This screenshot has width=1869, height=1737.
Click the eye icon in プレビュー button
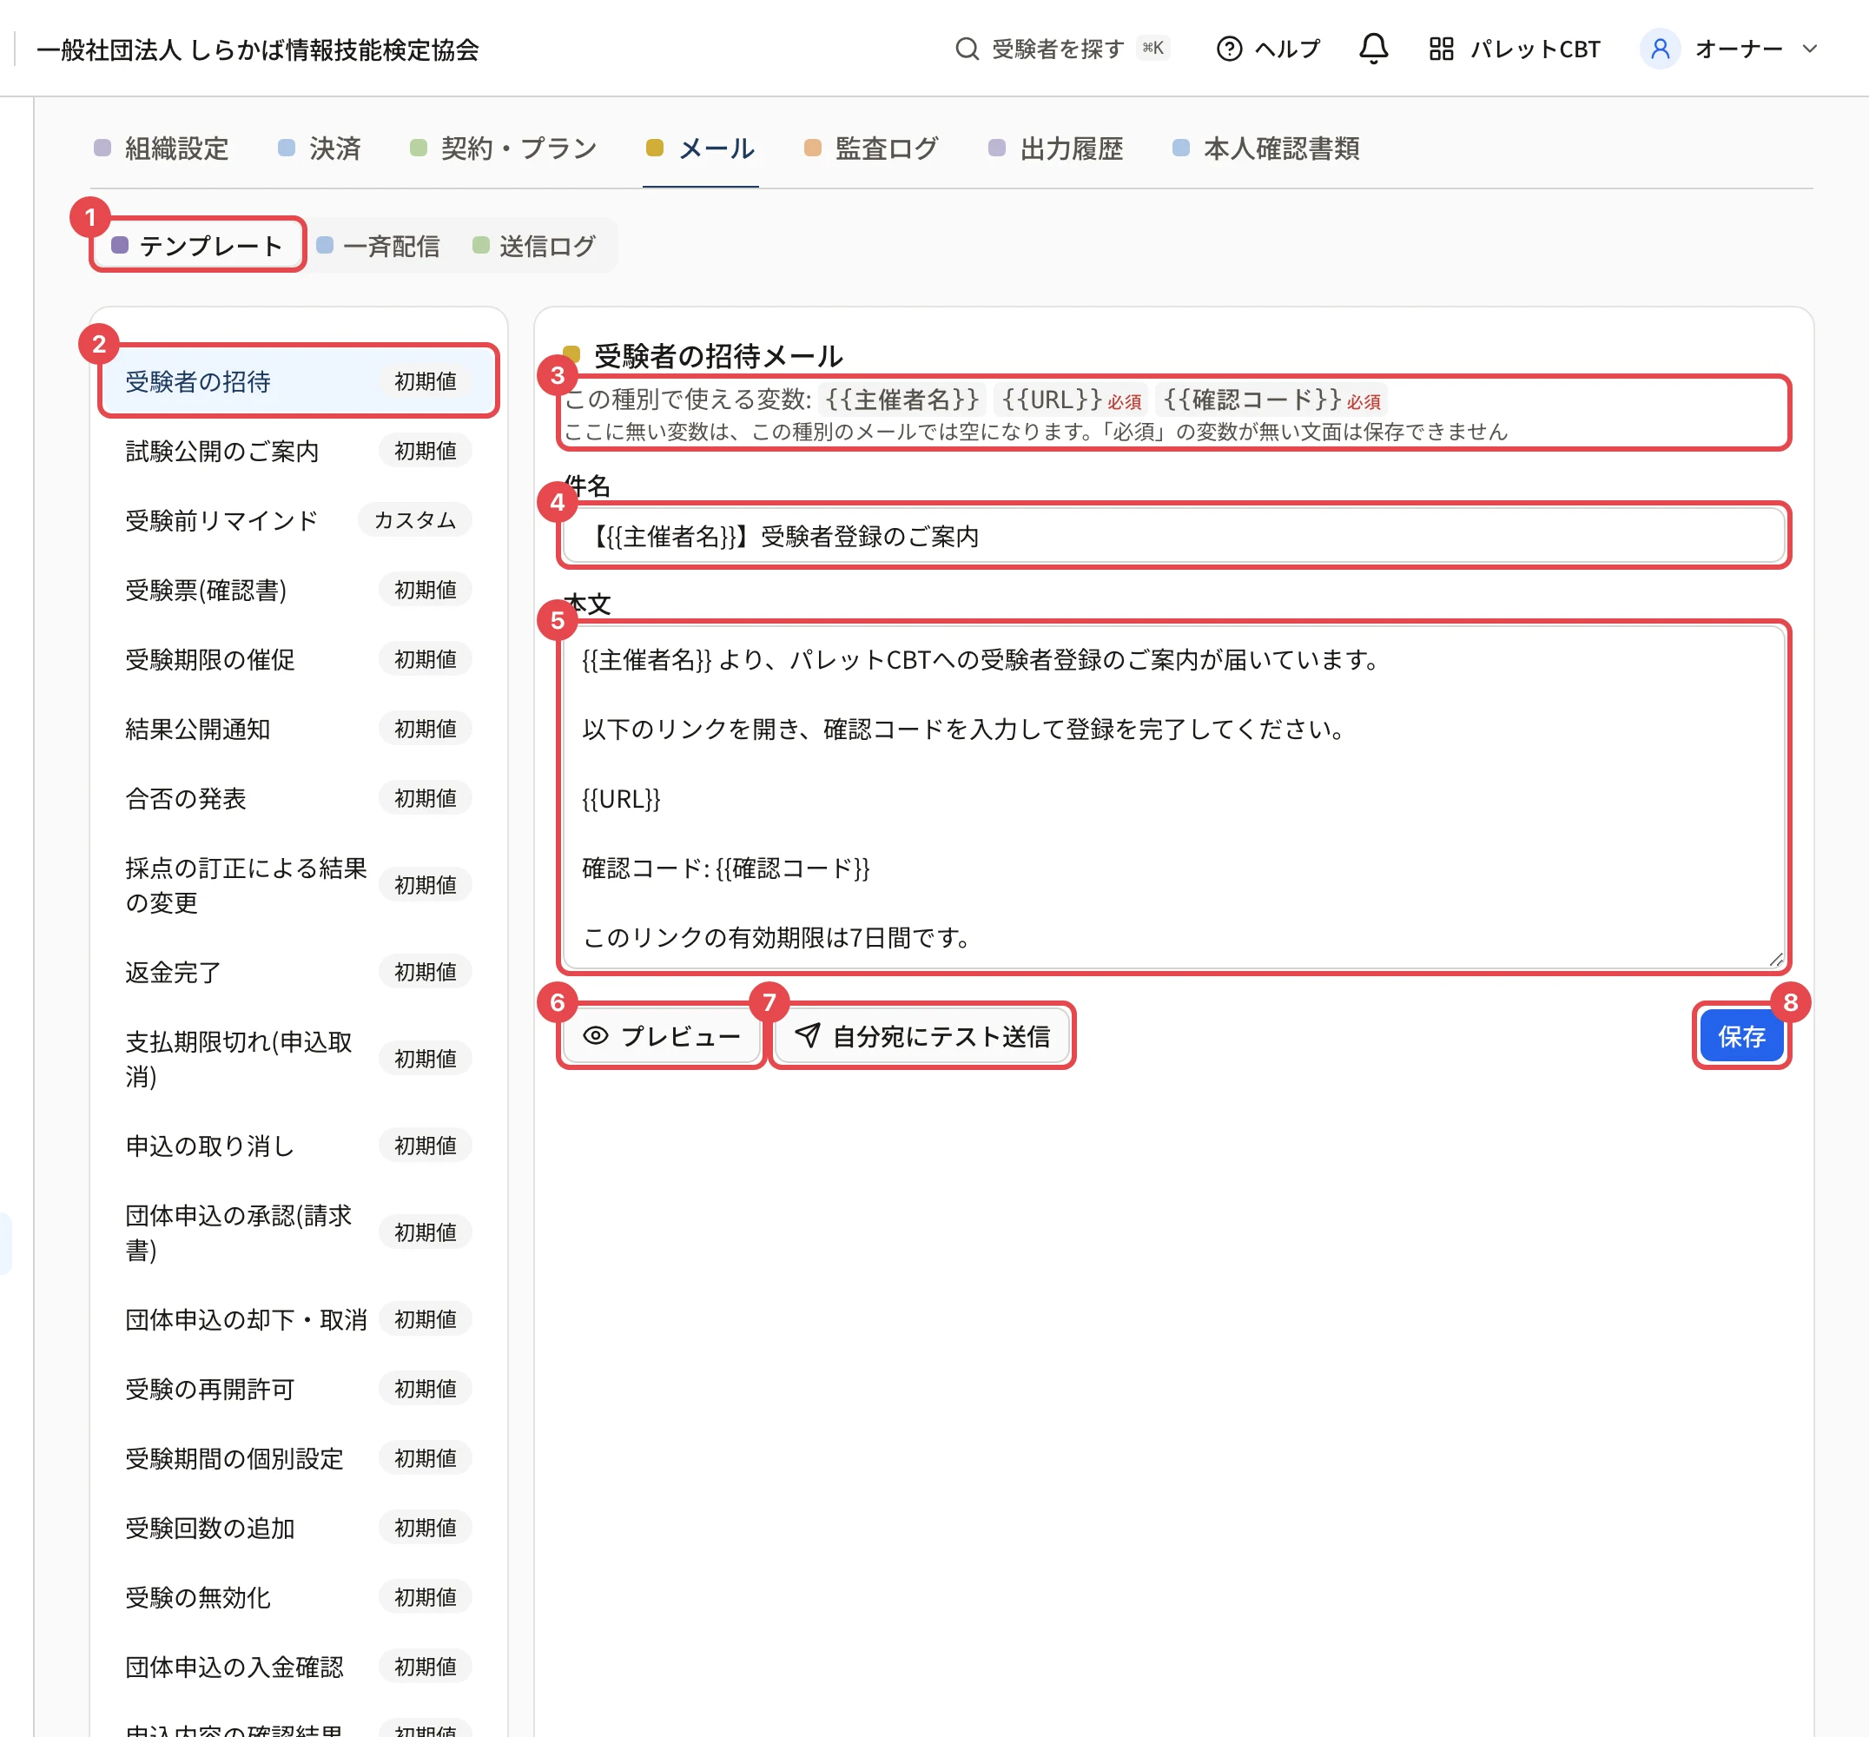pos(595,1035)
